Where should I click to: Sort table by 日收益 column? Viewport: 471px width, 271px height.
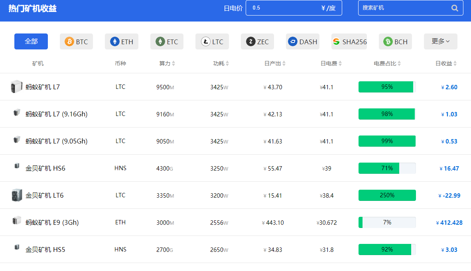pos(446,63)
